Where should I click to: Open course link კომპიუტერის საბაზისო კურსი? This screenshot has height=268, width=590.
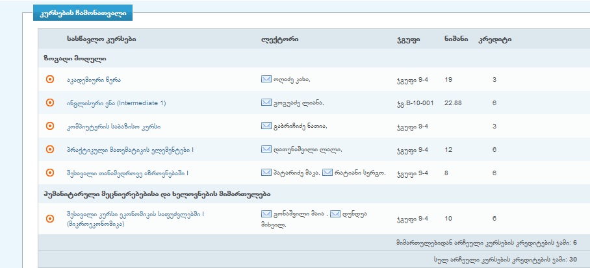(114, 127)
